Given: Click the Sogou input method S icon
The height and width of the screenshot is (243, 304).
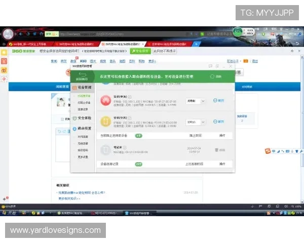Looking at the screenshot, I should point(268,151).
